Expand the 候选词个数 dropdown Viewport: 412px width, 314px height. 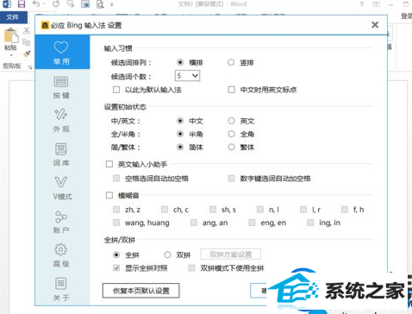[187, 76]
